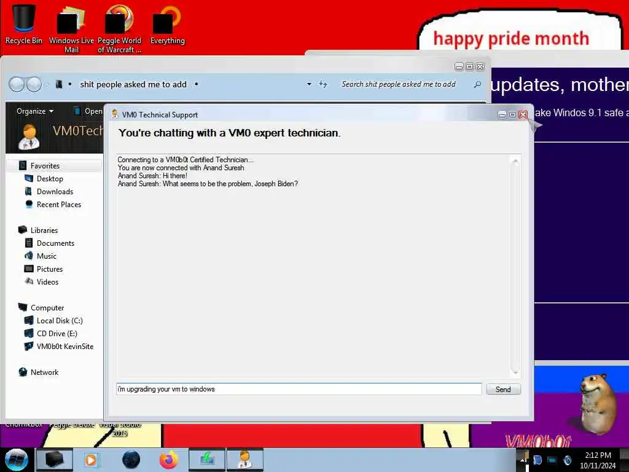
Task: Select Local Disk (C:) in sidebar
Action: [x=60, y=321]
